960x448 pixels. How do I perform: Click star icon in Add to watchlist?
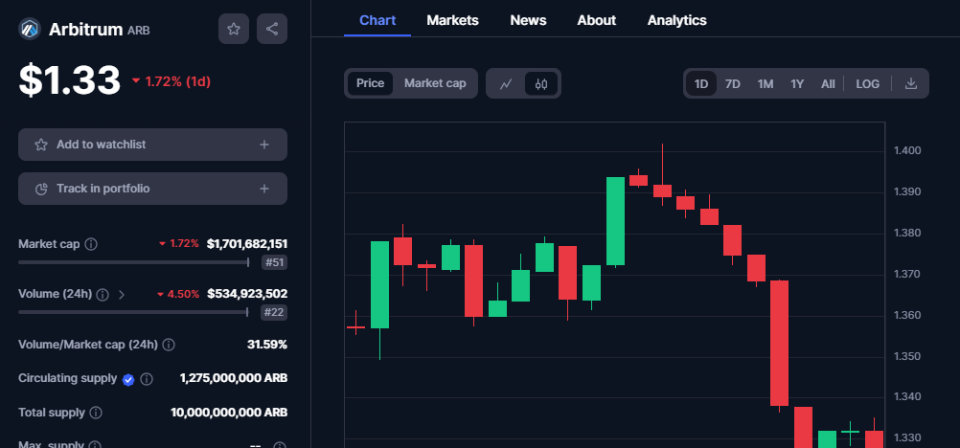coord(41,145)
